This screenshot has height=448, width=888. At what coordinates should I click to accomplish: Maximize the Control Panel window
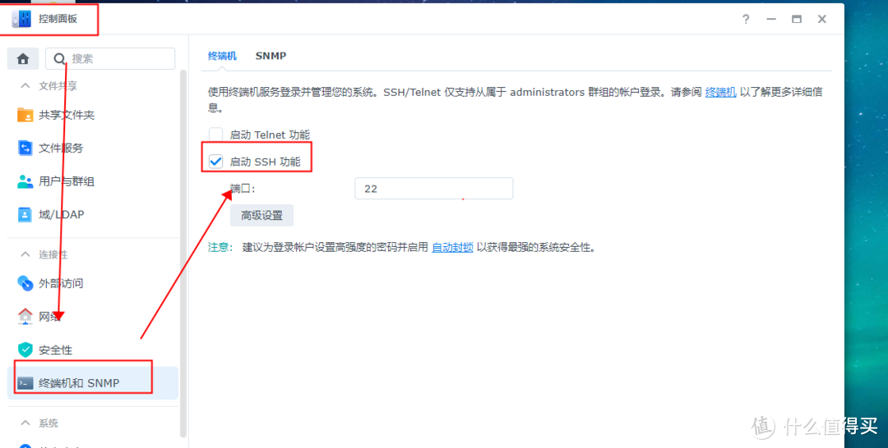[797, 19]
